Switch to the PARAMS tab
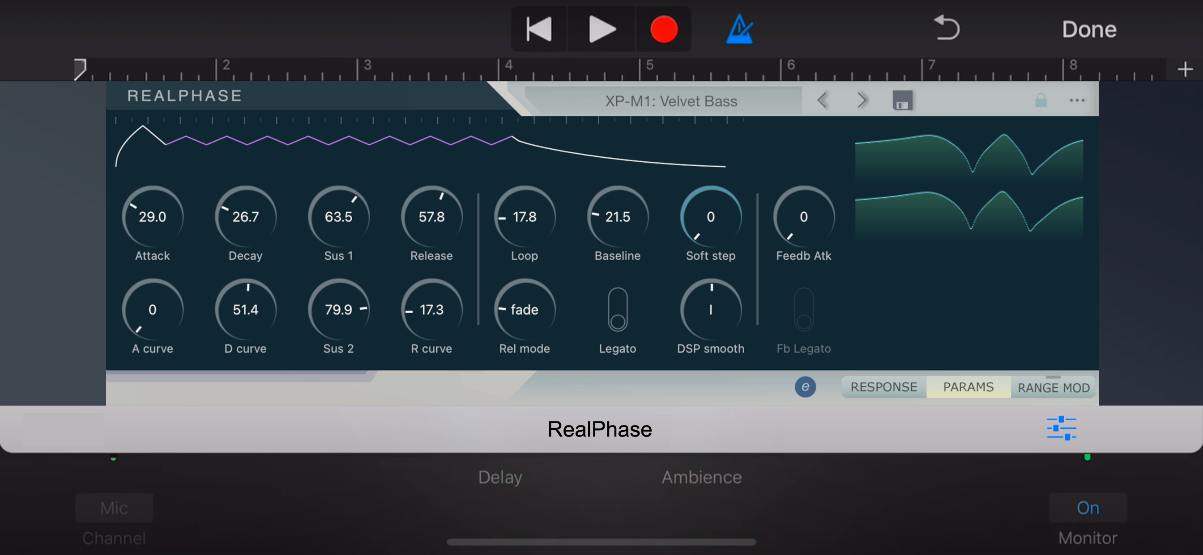Image resolution: width=1203 pixels, height=555 pixels. click(x=968, y=387)
